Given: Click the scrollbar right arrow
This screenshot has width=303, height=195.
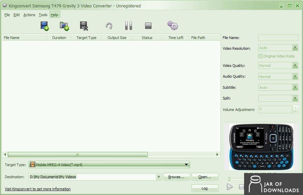Looking at the screenshot, I should (x=217, y=154).
